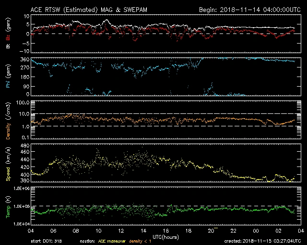
Task: Click the yellow "ACE maneuver" legend text
Action: pyautogui.click(x=112, y=241)
